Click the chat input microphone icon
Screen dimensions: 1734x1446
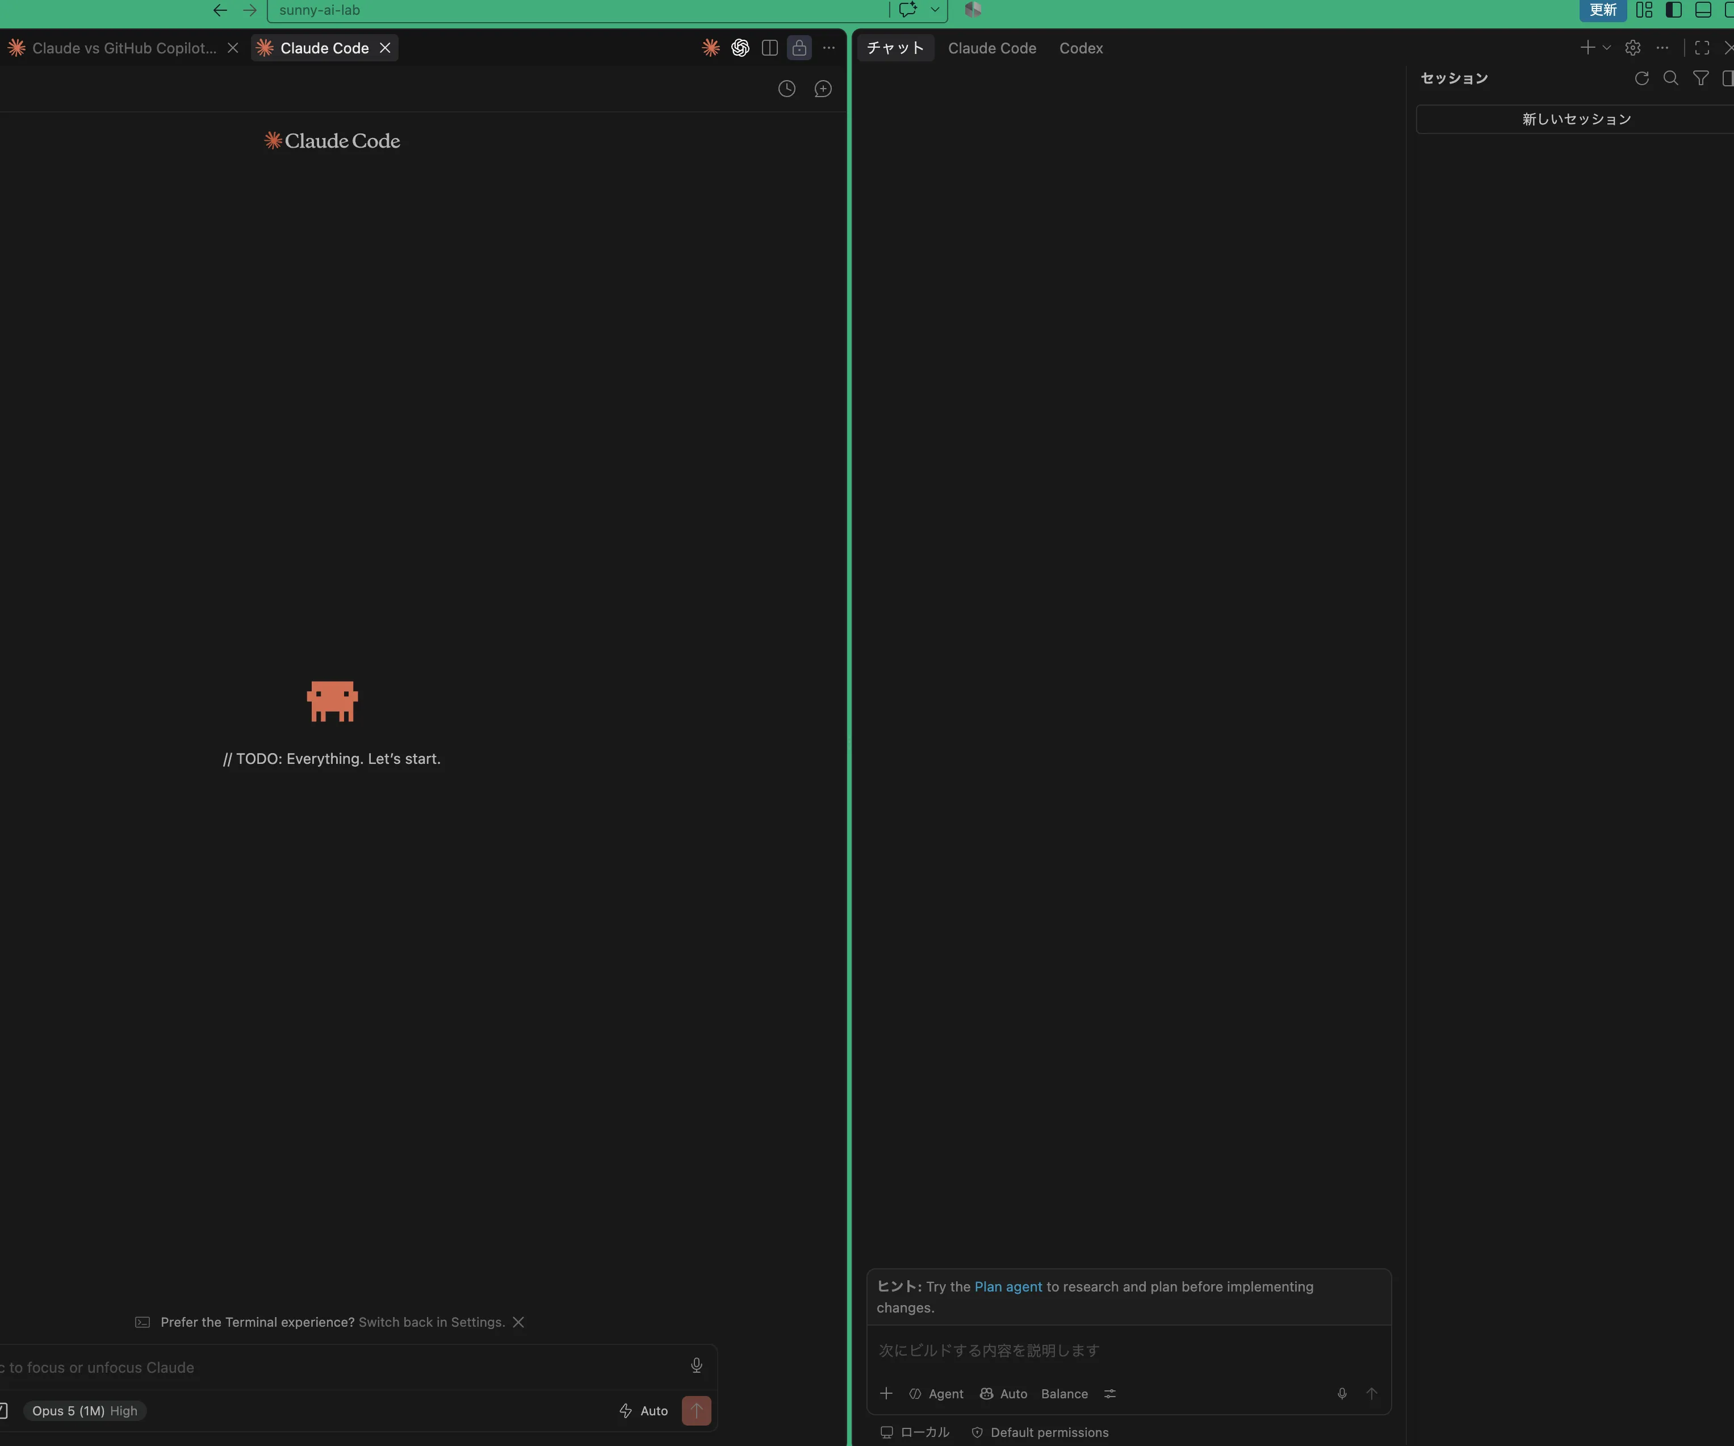(1342, 1393)
